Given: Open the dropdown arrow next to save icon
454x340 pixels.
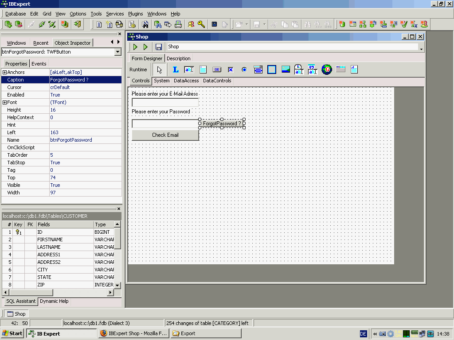Looking at the screenshot, I should [264, 25].
